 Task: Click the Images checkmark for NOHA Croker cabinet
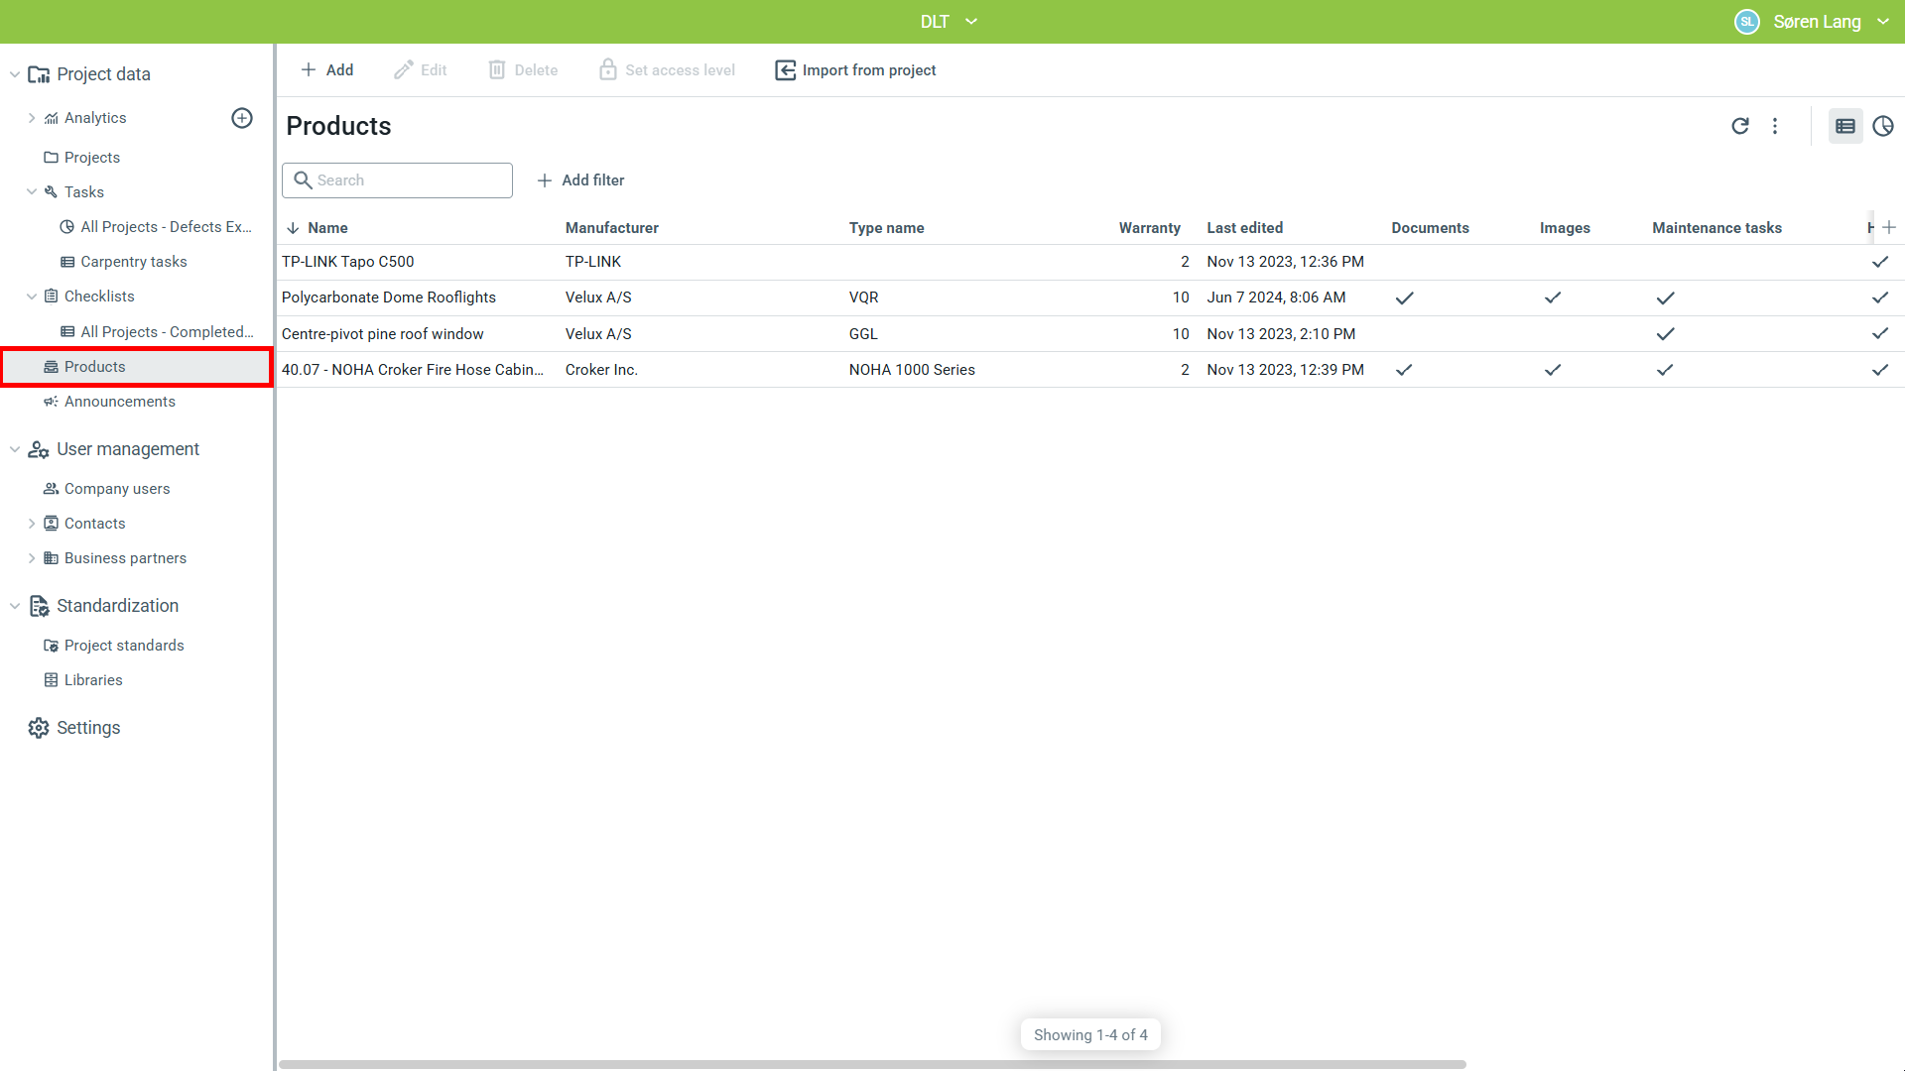(x=1553, y=370)
